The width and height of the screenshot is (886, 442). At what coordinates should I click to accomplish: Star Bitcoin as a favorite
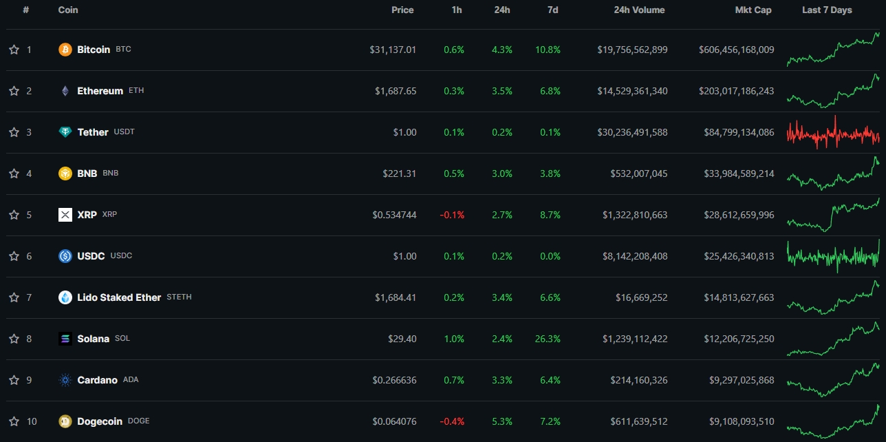click(14, 50)
